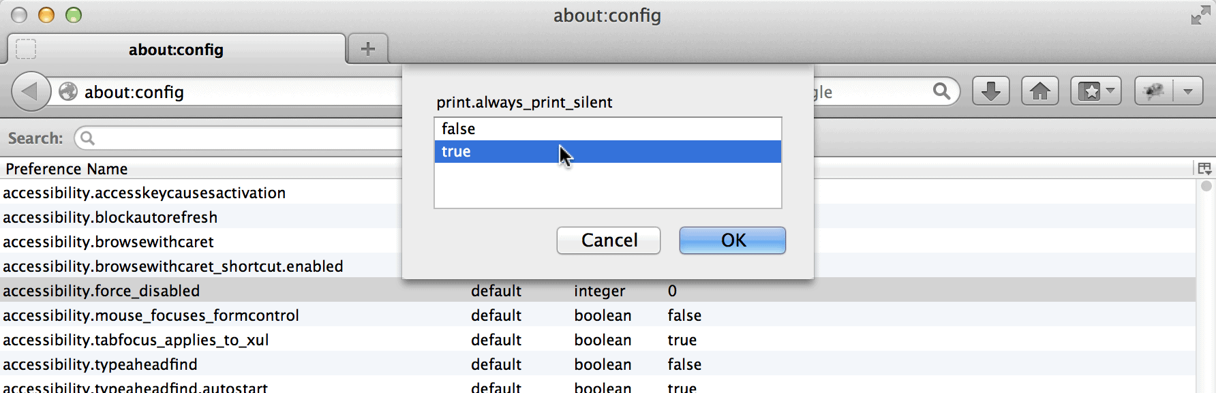1216x393 pixels.
Task: Click the Home icon in the toolbar
Action: pos(1039,91)
